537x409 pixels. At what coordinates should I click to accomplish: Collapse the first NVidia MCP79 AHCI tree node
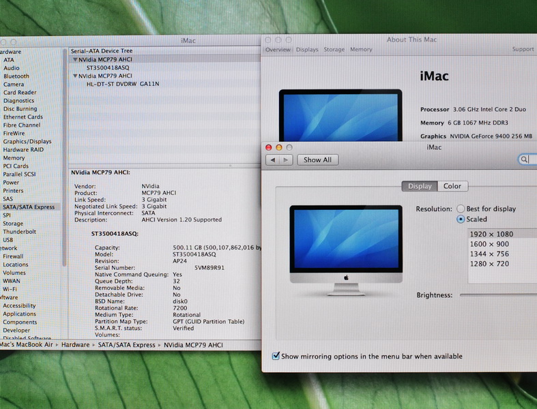[75, 59]
